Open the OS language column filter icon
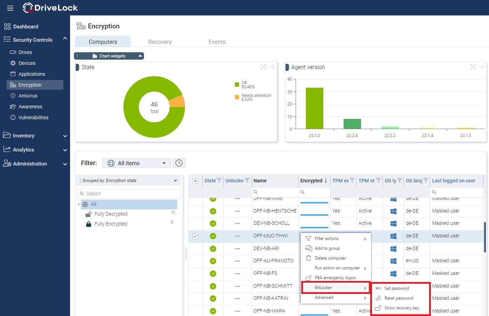 coord(426,180)
